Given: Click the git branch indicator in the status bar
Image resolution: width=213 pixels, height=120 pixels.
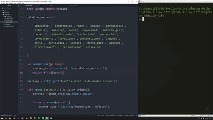Looking at the screenshot, I should tap(113, 115).
